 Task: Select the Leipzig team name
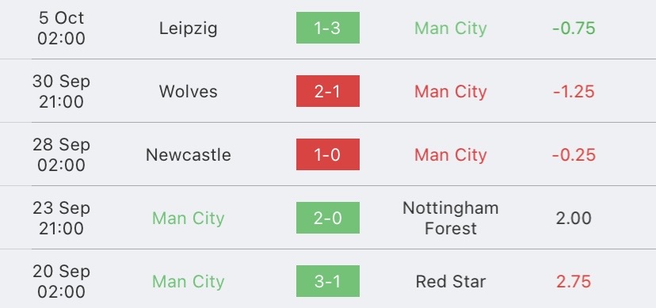click(189, 29)
